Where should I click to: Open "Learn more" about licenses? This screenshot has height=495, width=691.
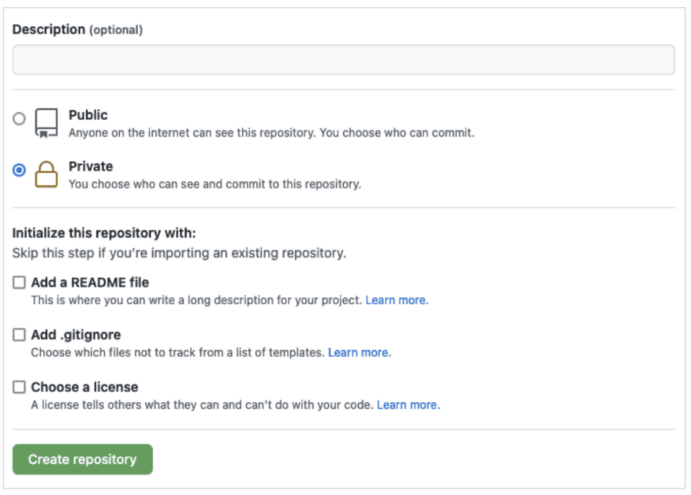pos(408,405)
